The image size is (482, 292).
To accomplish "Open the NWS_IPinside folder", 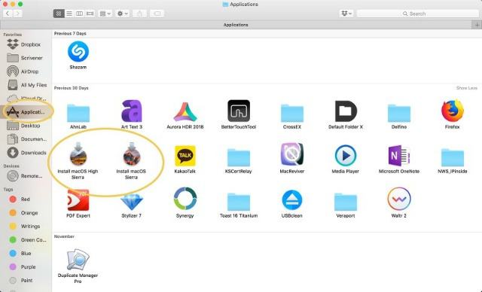I will coord(453,157).
